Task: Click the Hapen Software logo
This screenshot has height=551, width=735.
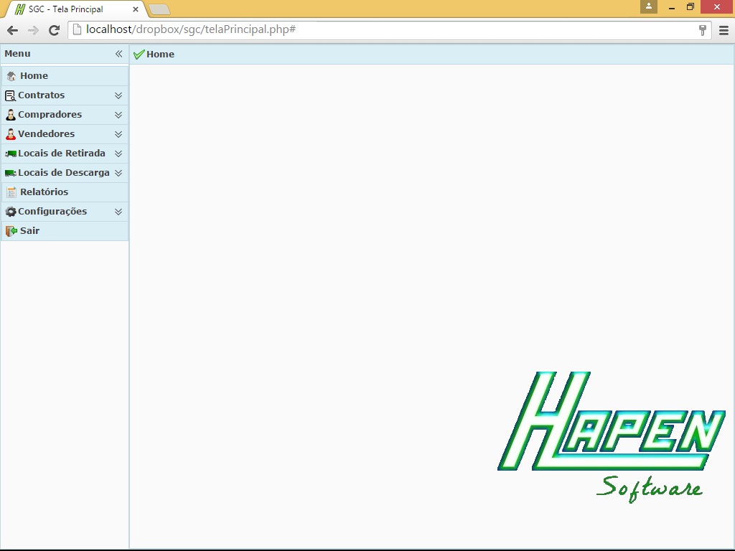Action: [x=612, y=437]
